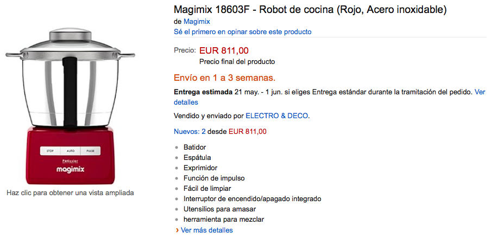The height and width of the screenshot is (238, 492).
Task: Click the AUTO button on the pictured robot
Action: tap(70, 151)
